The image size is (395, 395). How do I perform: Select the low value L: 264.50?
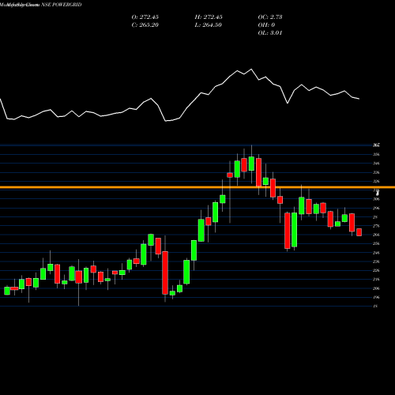tap(209, 25)
